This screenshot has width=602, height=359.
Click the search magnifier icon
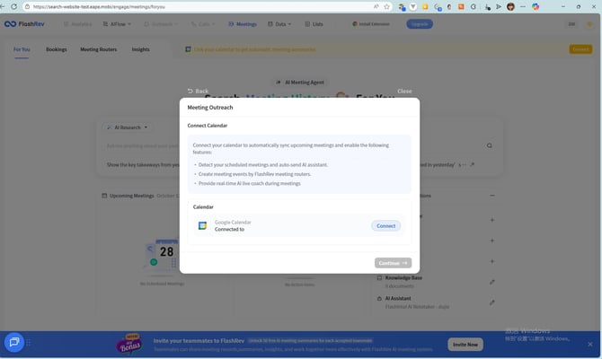[490, 145]
